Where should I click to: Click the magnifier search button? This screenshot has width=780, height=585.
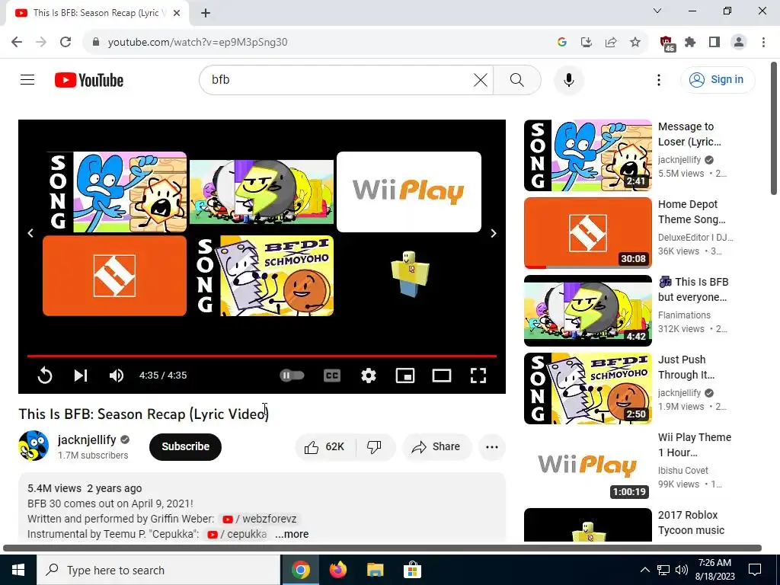point(517,79)
